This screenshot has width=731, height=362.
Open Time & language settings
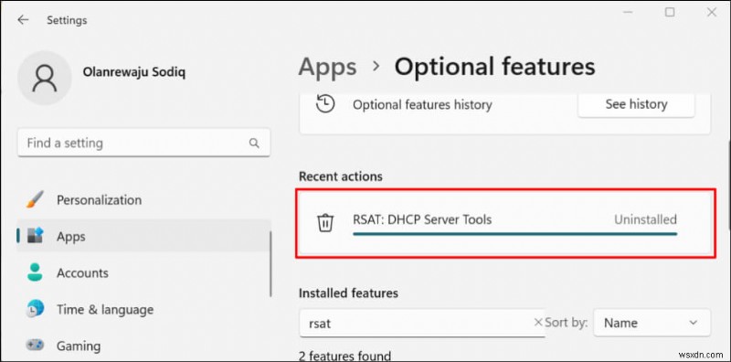143,309
